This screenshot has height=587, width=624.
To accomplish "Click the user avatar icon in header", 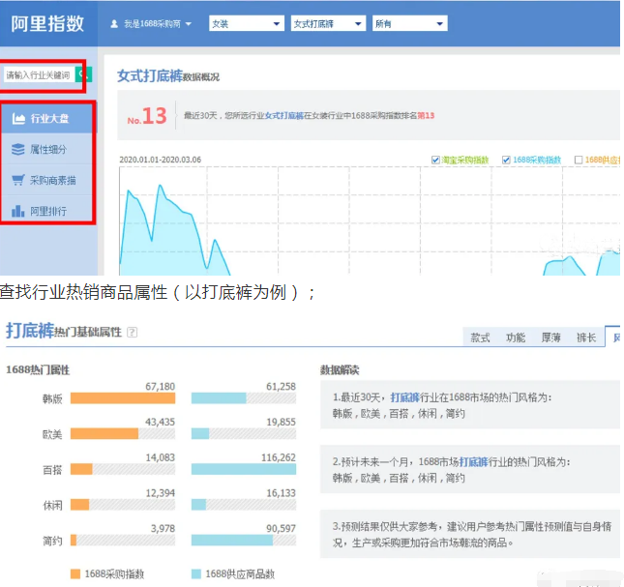I will 114,24.
